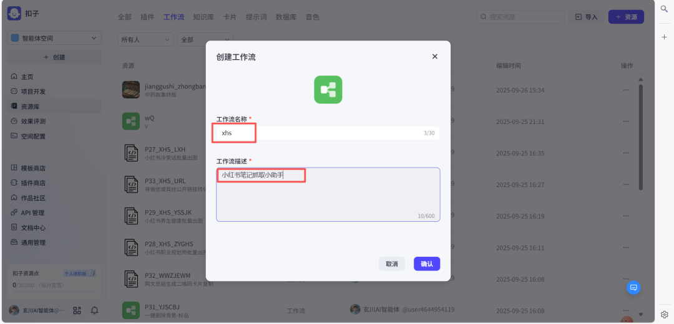This screenshot has width=674, height=324.
Task: Open more options for P27_XHS_LXH row
Action: (x=627, y=153)
